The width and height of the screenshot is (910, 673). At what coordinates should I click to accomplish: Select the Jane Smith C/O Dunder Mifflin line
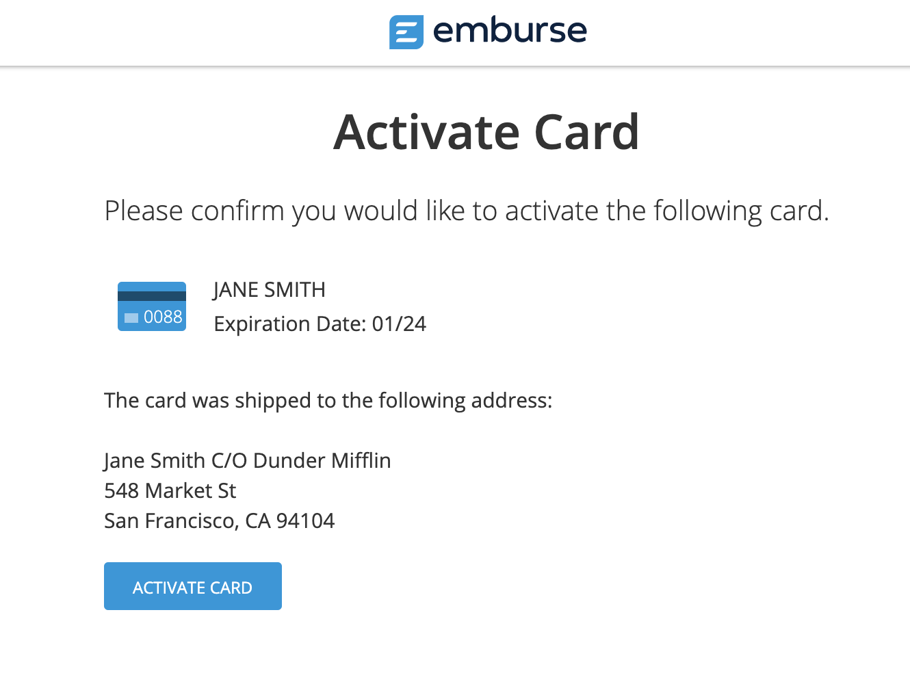click(247, 460)
